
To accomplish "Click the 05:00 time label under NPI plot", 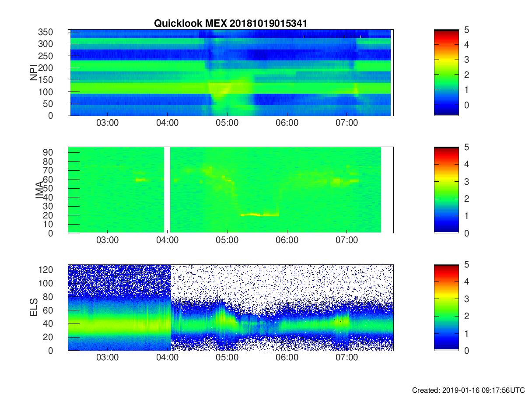I will (227, 123).
